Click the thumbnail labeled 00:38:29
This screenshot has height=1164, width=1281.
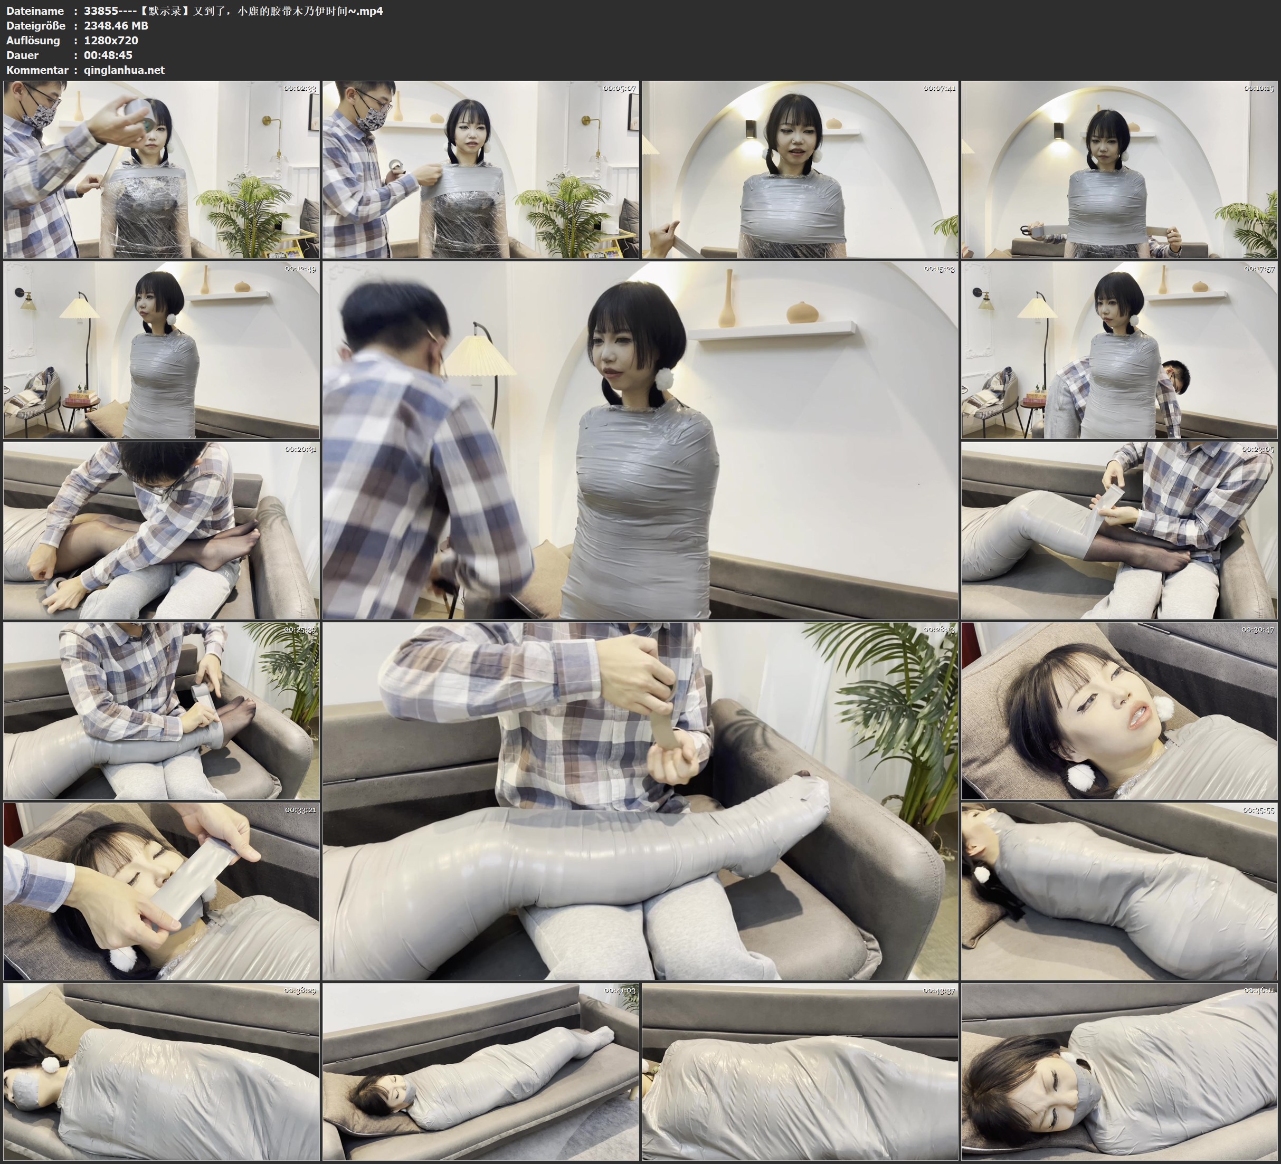click(x=162, y=1072)
